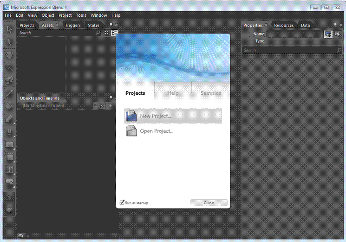Open the View menu
Screen dimensions: 346x242
33,15
